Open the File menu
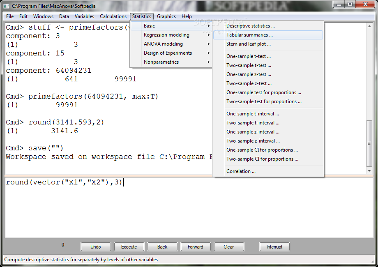Image resolution: width=378 pixels, height=267 pixels. [x=10, y=16]
